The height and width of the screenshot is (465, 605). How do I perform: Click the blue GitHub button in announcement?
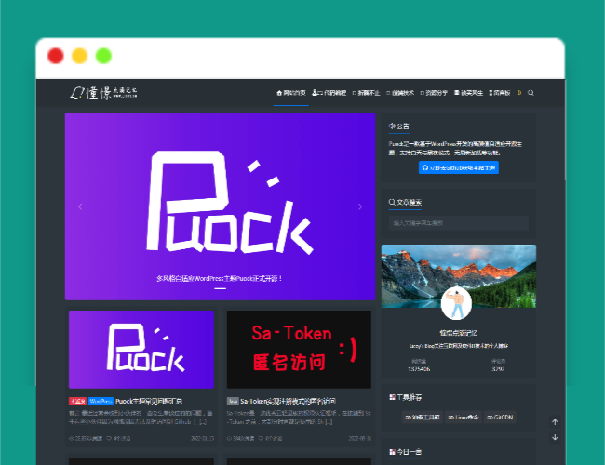458,167
